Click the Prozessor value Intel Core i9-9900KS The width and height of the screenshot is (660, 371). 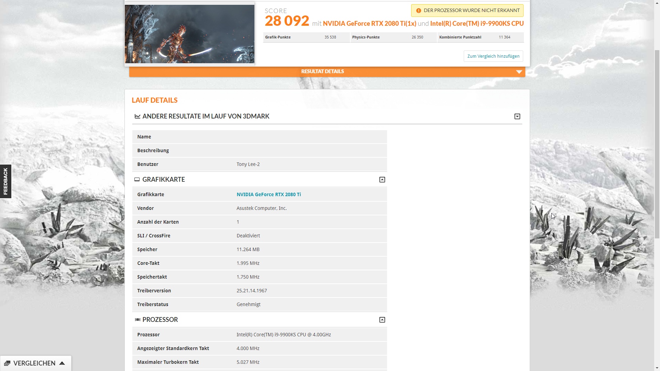pos(284,335)
